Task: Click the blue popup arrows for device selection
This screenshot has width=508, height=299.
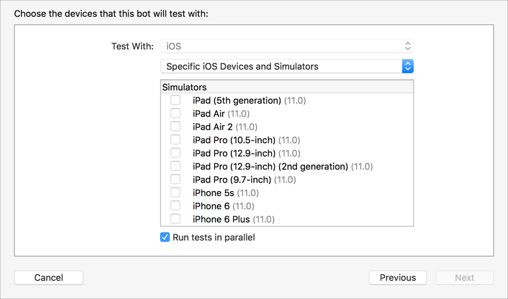Action: (408, 67)
